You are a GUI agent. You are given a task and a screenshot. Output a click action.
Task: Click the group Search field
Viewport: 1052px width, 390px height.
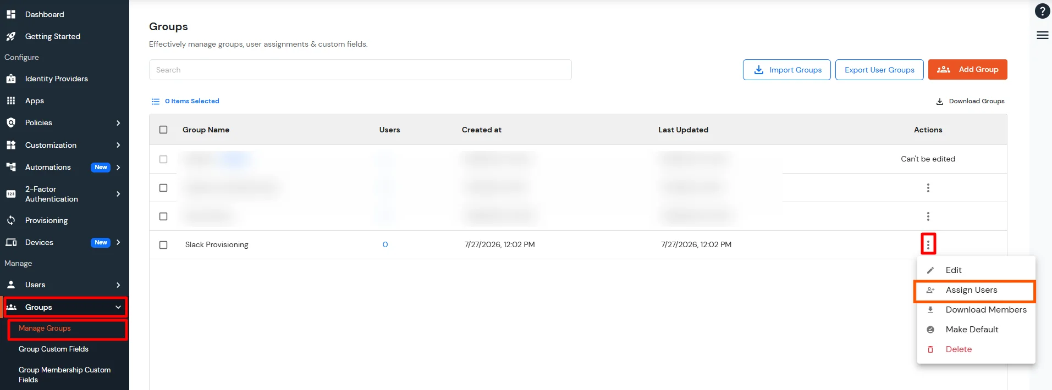point(360,70)
